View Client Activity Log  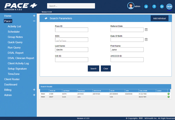tap(18, 63)
